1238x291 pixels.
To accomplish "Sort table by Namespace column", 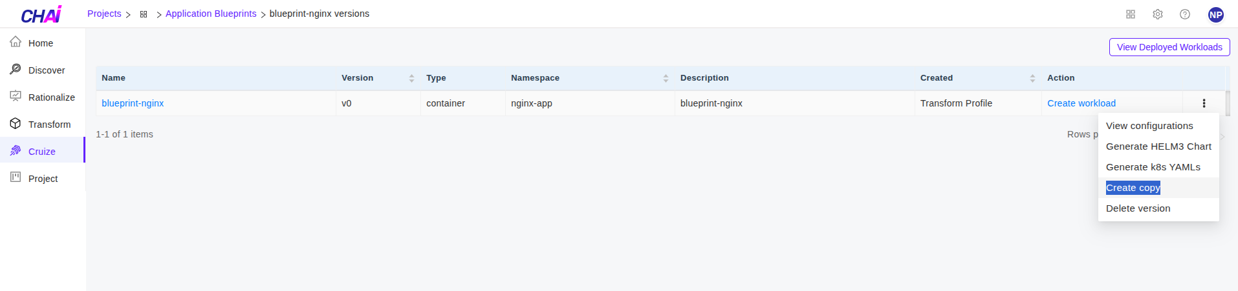I will coord(666,78).
